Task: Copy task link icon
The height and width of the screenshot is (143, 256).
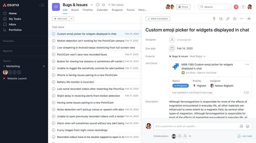Action: (228, 19)
